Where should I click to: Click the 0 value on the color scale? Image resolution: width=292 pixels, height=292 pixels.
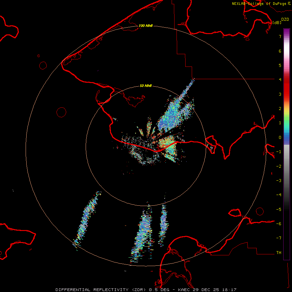coord(280,138)
